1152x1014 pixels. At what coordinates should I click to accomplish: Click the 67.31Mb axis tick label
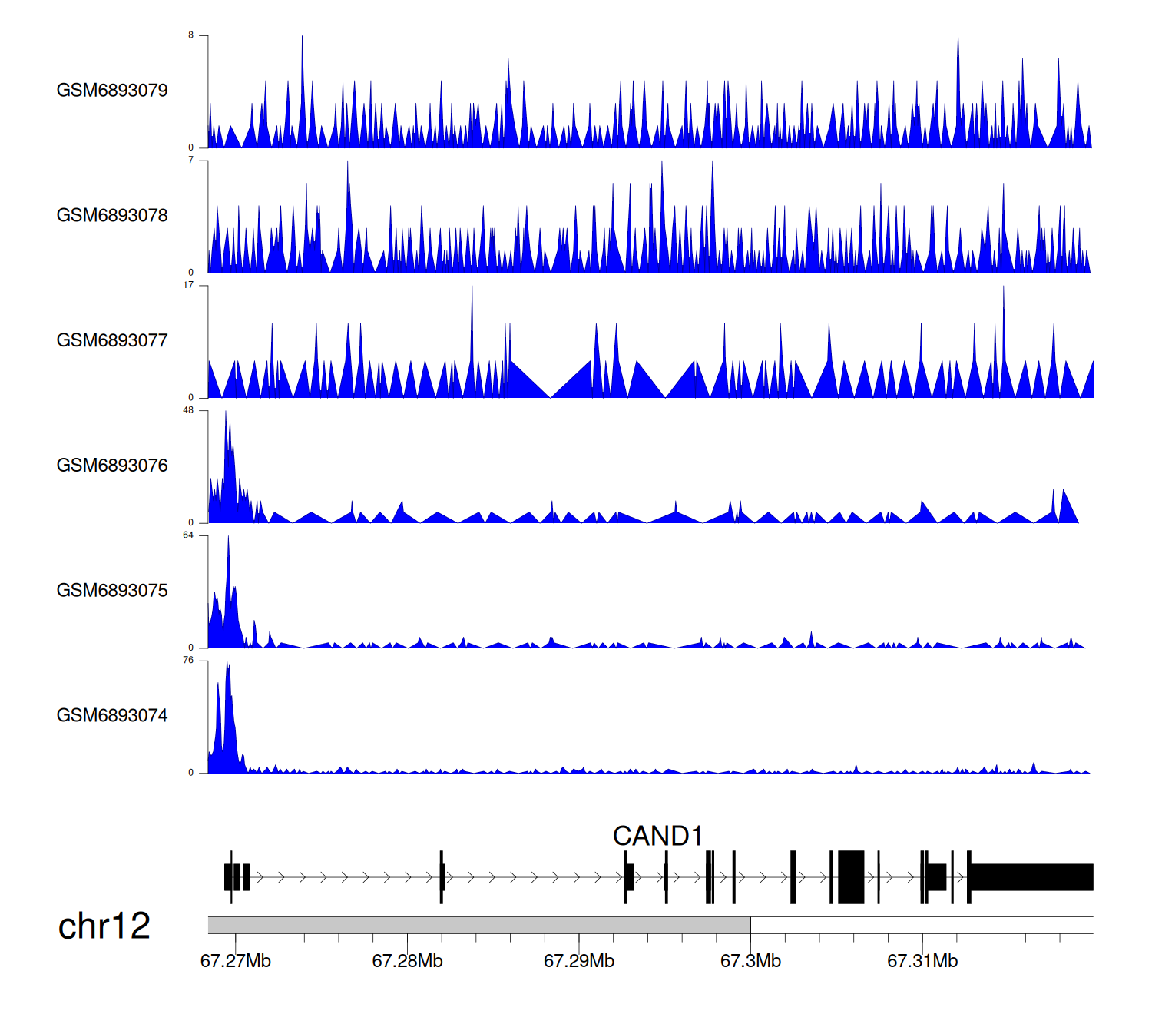pos(922,962)
